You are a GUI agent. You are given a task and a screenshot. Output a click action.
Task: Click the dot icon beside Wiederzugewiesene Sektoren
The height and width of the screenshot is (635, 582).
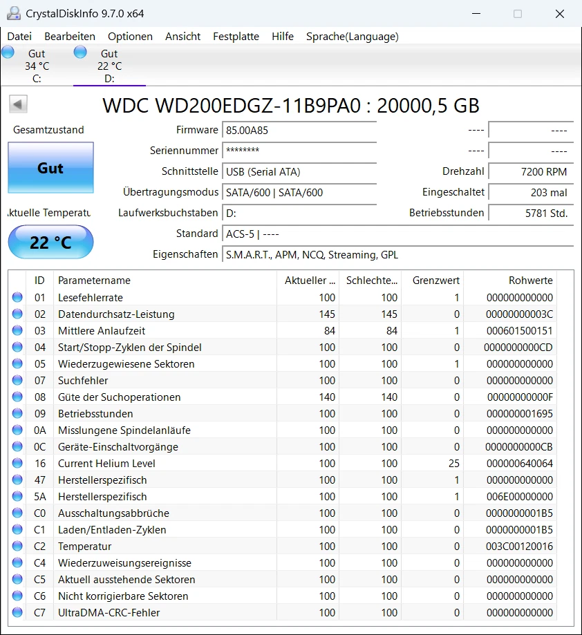(17, 363)
